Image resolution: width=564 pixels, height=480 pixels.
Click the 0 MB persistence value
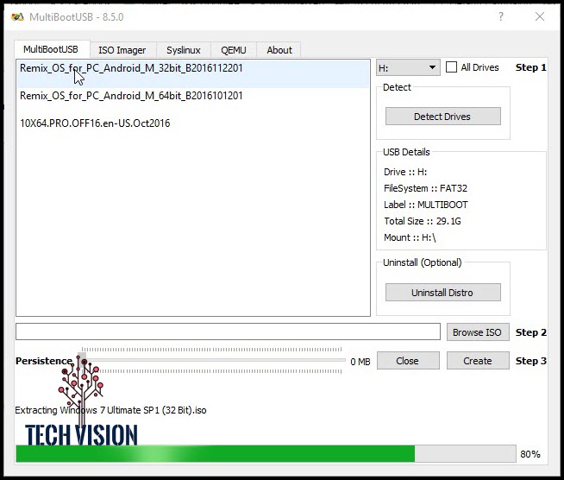tap(360, 362)
